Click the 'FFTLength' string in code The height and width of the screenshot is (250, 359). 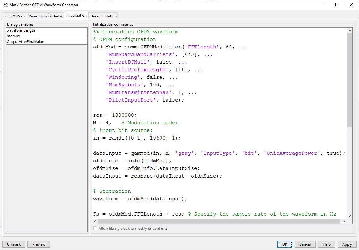click(202, 47)
